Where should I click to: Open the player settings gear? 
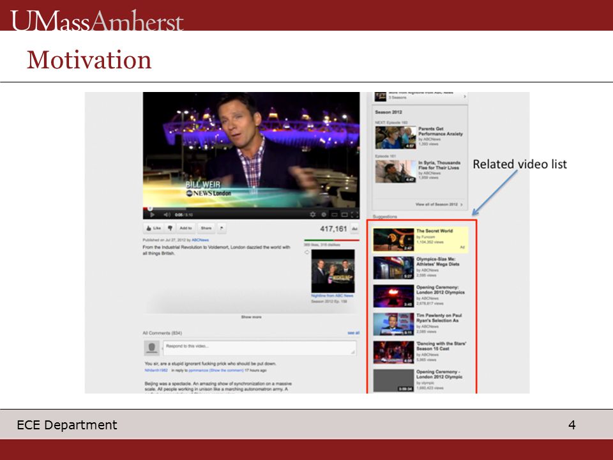tap(312, 215)
